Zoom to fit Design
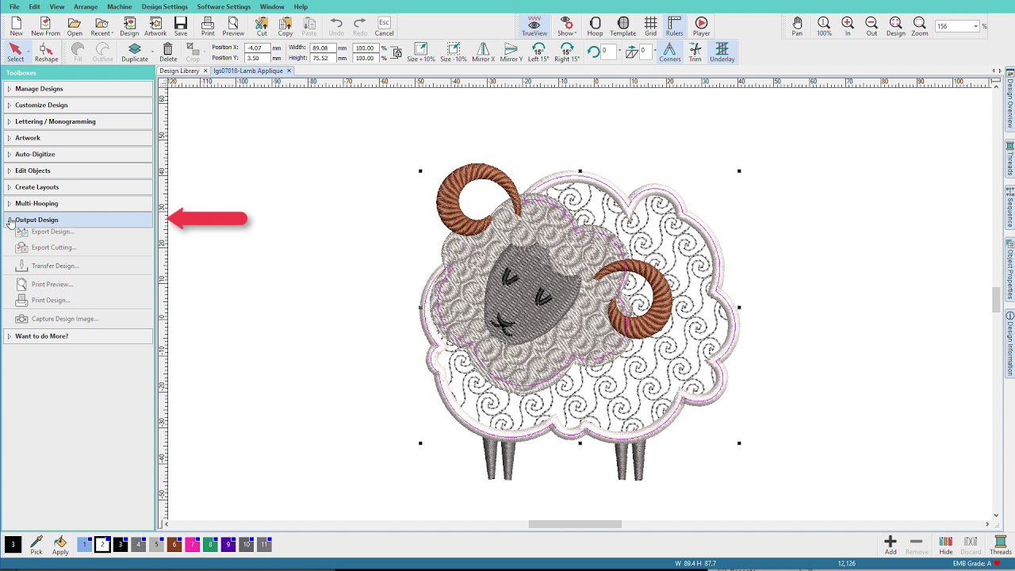This screenshot has width=1015, height=571. tap(895, 26)
